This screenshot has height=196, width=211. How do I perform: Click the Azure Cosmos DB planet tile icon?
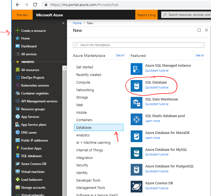pyautogui.click(x=136, y=186)
